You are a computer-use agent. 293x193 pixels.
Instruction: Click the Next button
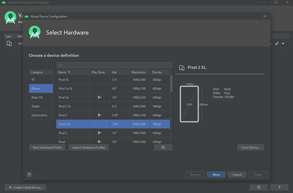point(216,175)
